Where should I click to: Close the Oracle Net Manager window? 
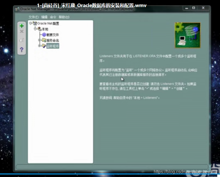(203, 8)
